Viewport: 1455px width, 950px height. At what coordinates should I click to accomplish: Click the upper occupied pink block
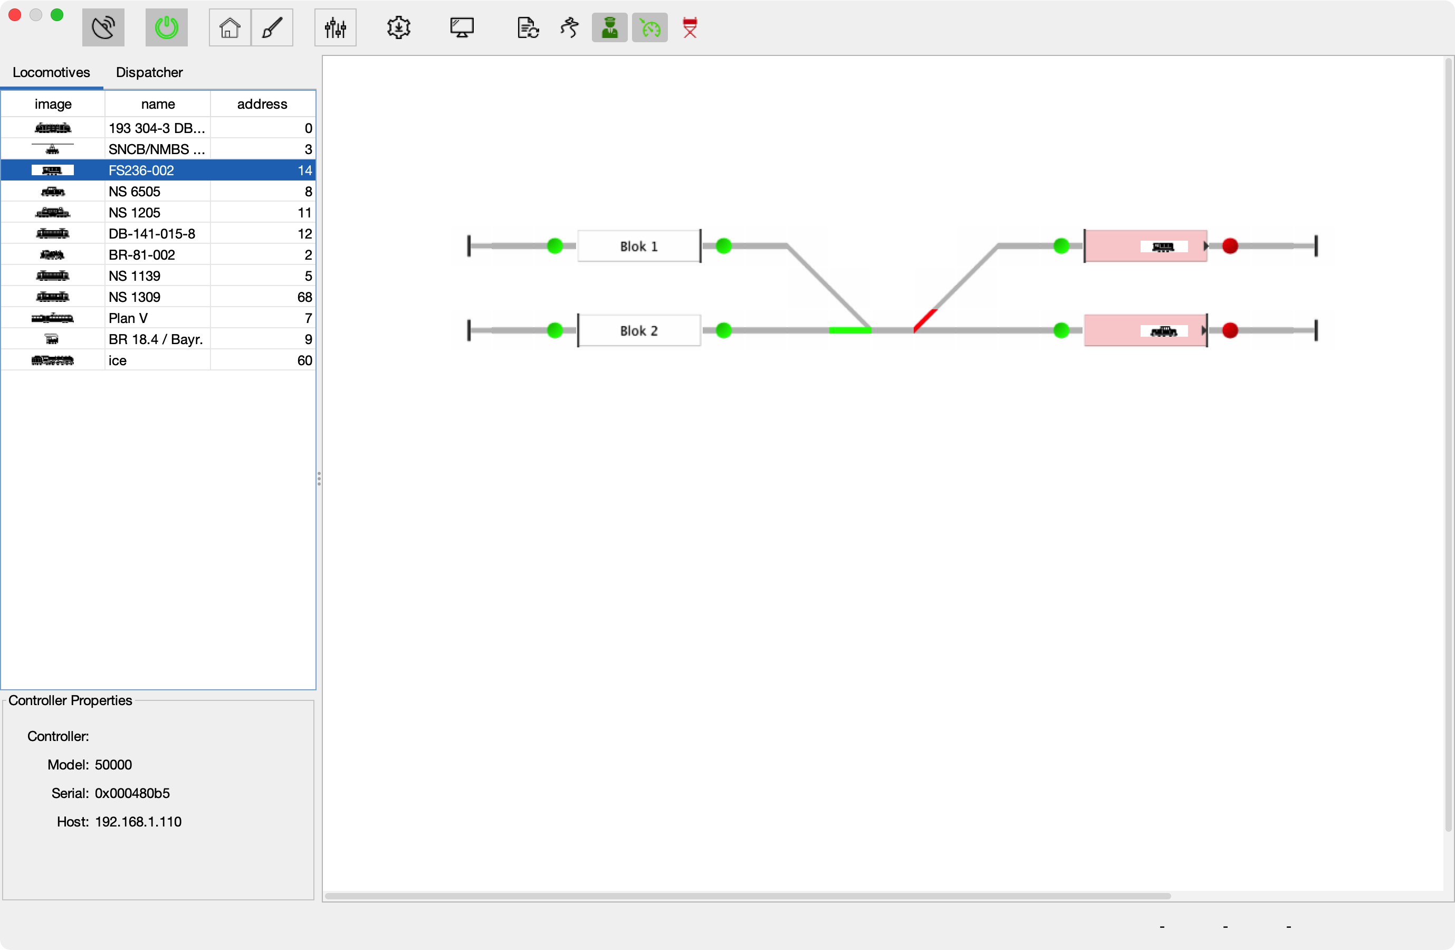(x=1146, y=246)
